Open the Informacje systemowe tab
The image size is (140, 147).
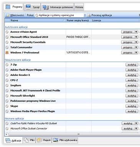(58, 7)
